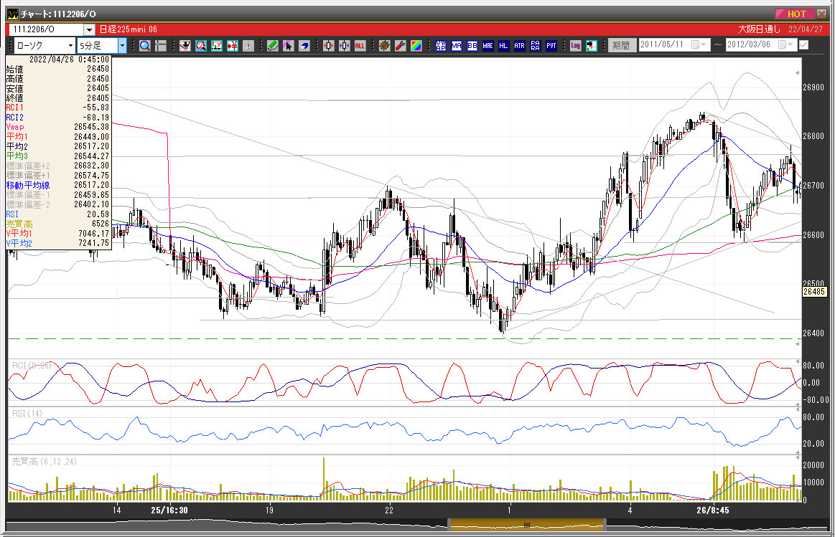The height and width of the screenshot is (537, 835).
Task: Click the HOT button in title bar
Action: 796,14
